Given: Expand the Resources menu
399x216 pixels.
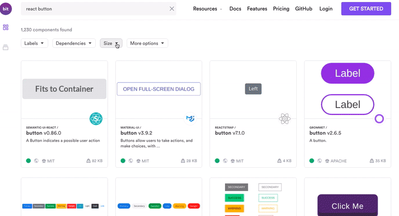Looking at the screenshot, I should coord(207,8).
